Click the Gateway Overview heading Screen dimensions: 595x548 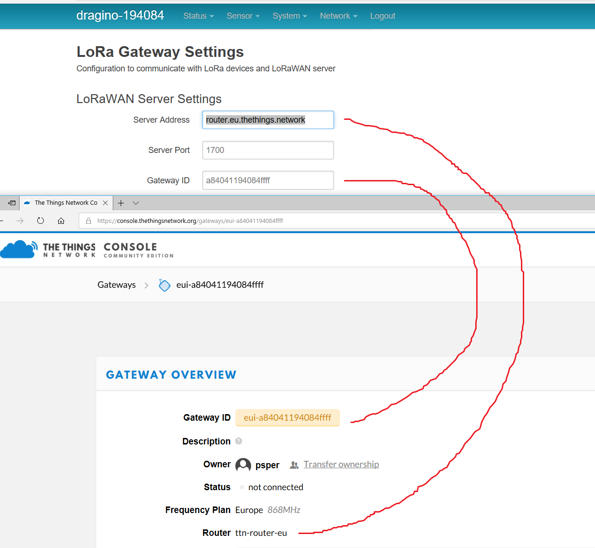click(171, 375)
